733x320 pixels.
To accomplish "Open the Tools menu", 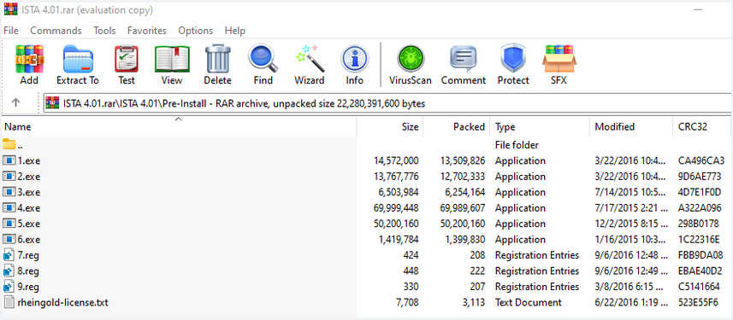I will tap(104, 31).
